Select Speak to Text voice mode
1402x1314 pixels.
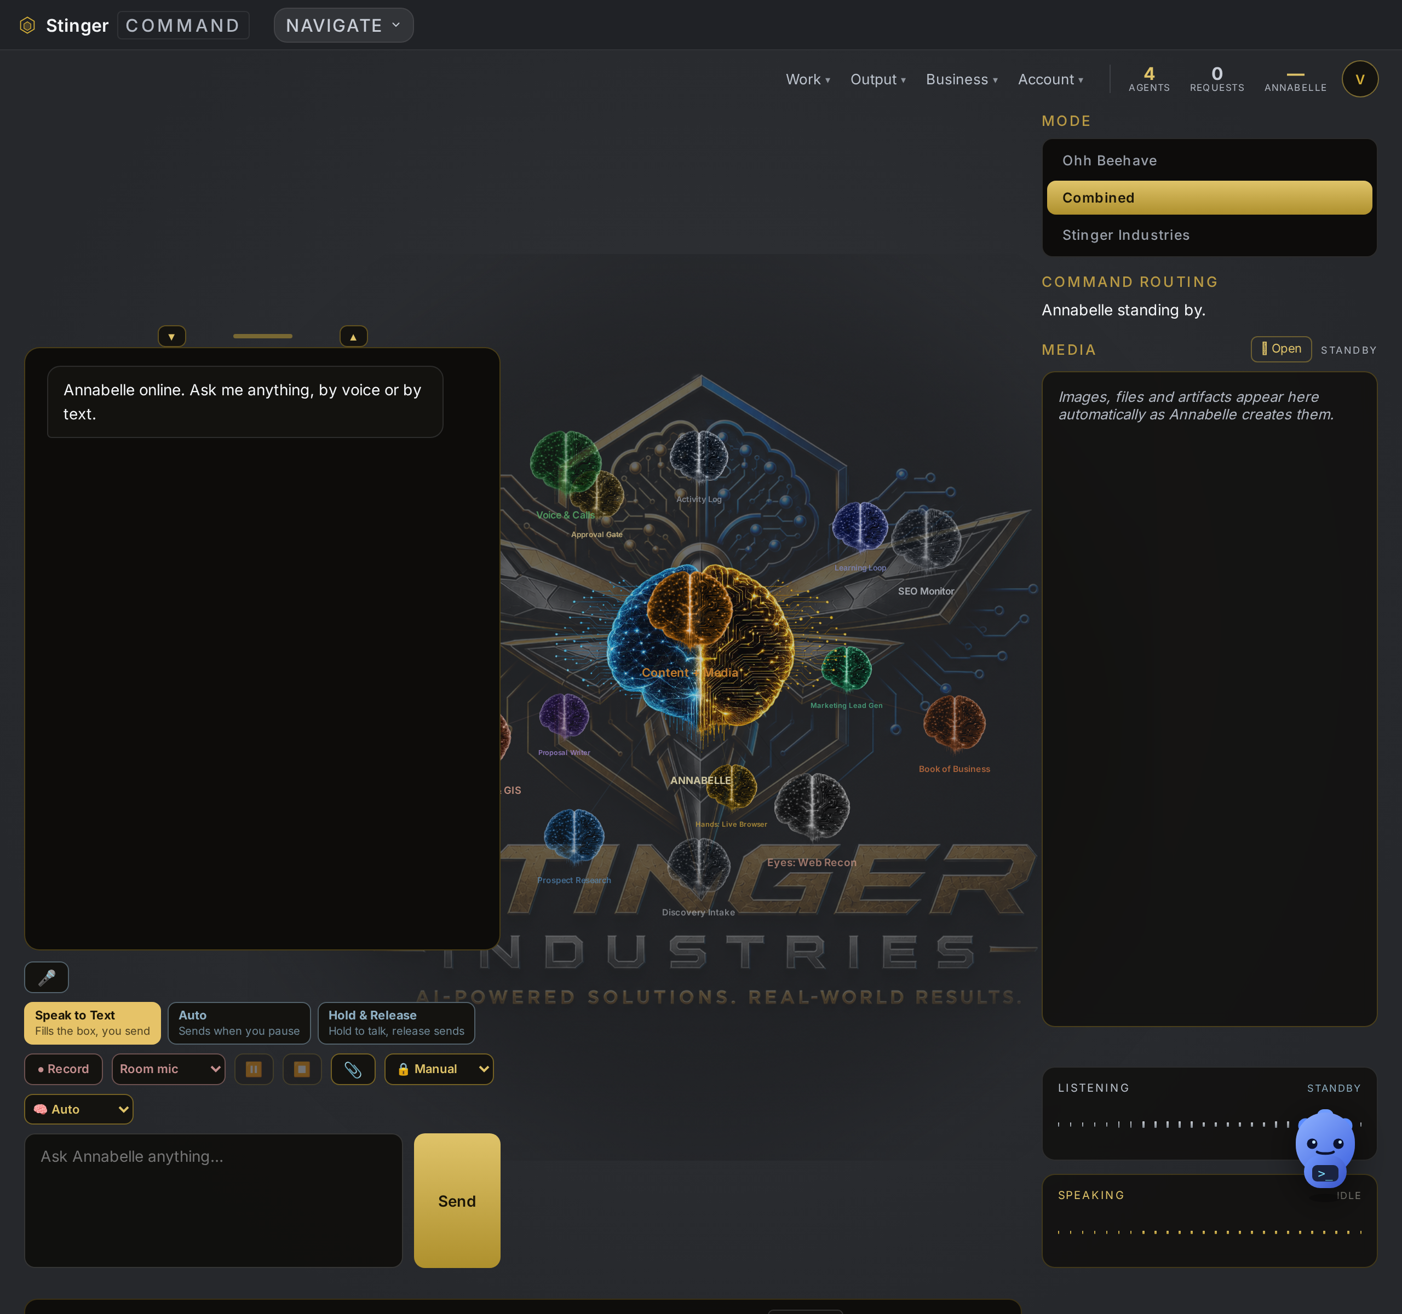coord(93,1023)
